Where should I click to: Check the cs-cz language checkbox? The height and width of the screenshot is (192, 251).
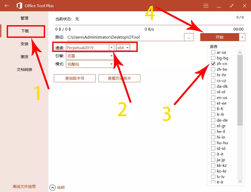[213, 80]
